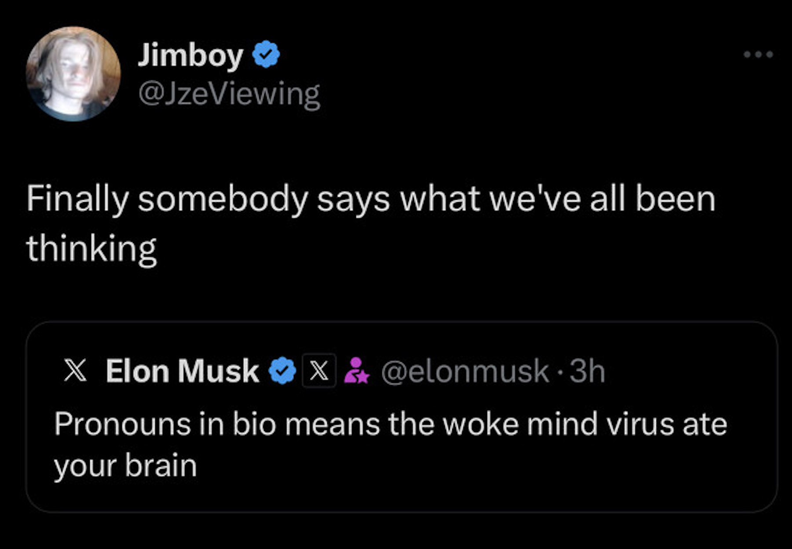Screen dimensions: 792x549
Task: Click the 3h timestamp on quoted post
Action: click(x=587, y=371)
